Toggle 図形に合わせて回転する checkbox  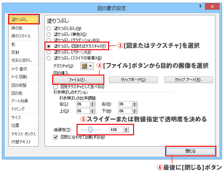point(56,137)
